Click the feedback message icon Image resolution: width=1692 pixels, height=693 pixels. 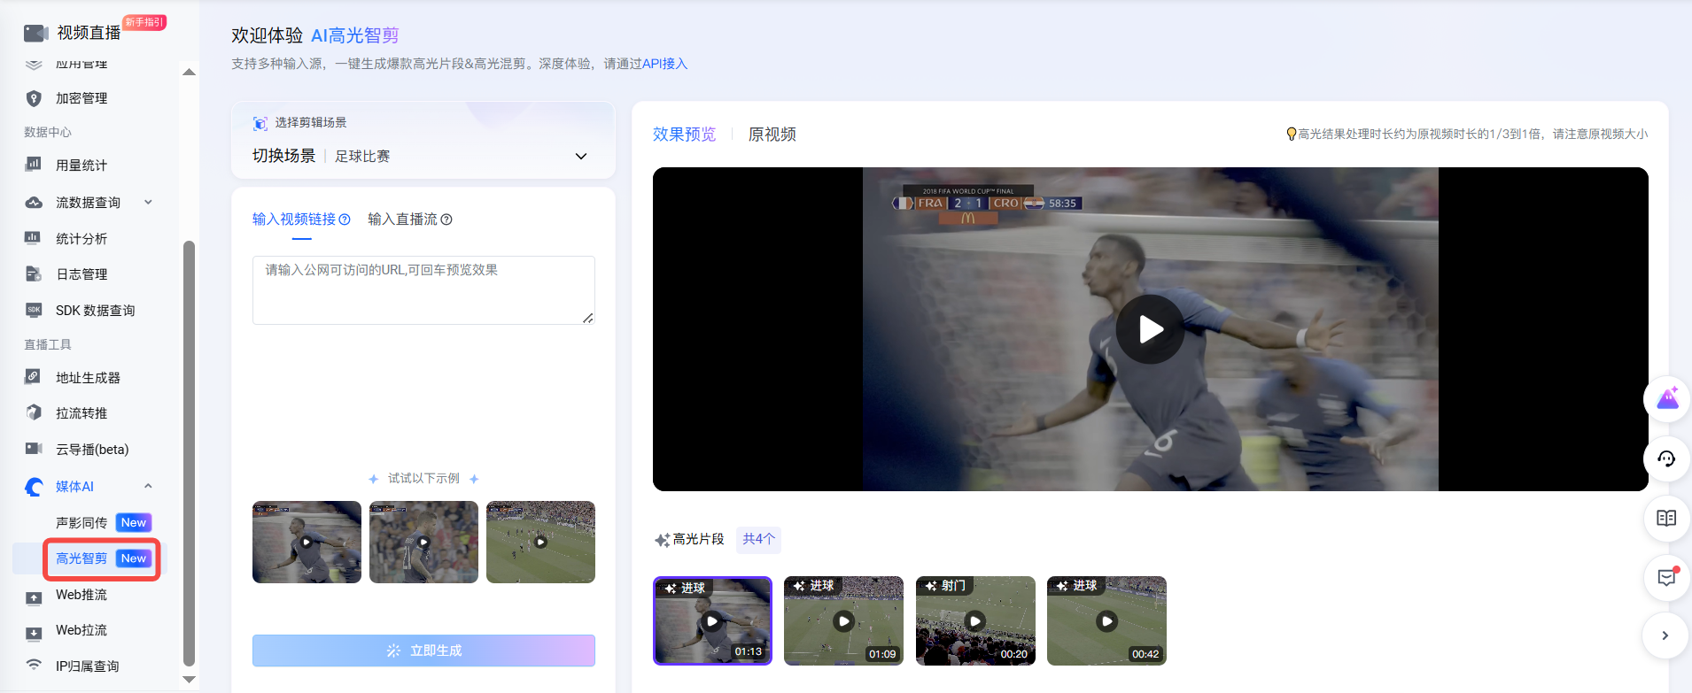(x=1666, y=577)
